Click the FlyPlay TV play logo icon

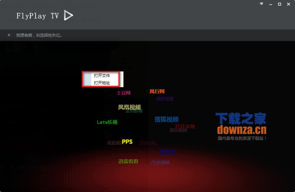pyautogui.click(x=68, y=15)
